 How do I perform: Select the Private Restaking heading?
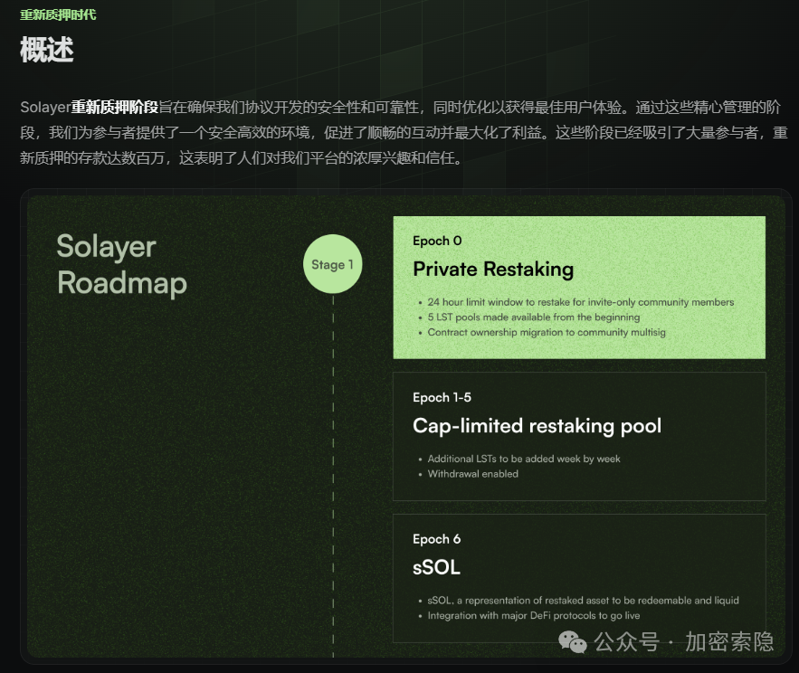(x=492, y=269)
